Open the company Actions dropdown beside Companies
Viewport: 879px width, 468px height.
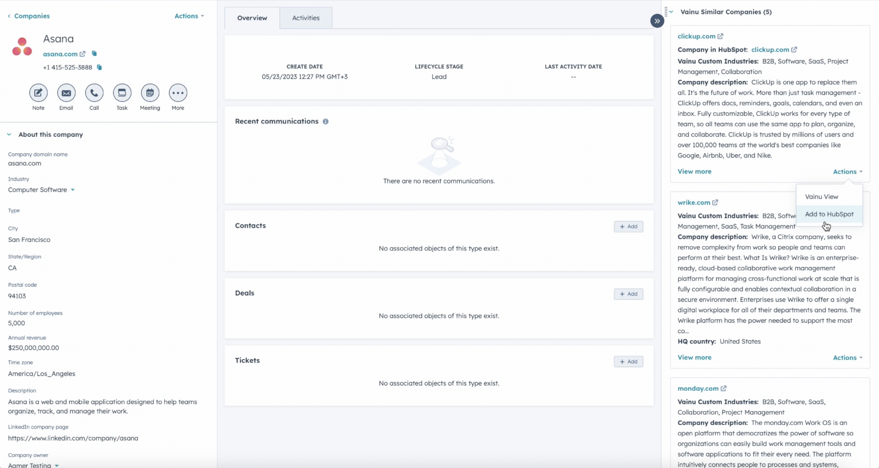(189, 16)
